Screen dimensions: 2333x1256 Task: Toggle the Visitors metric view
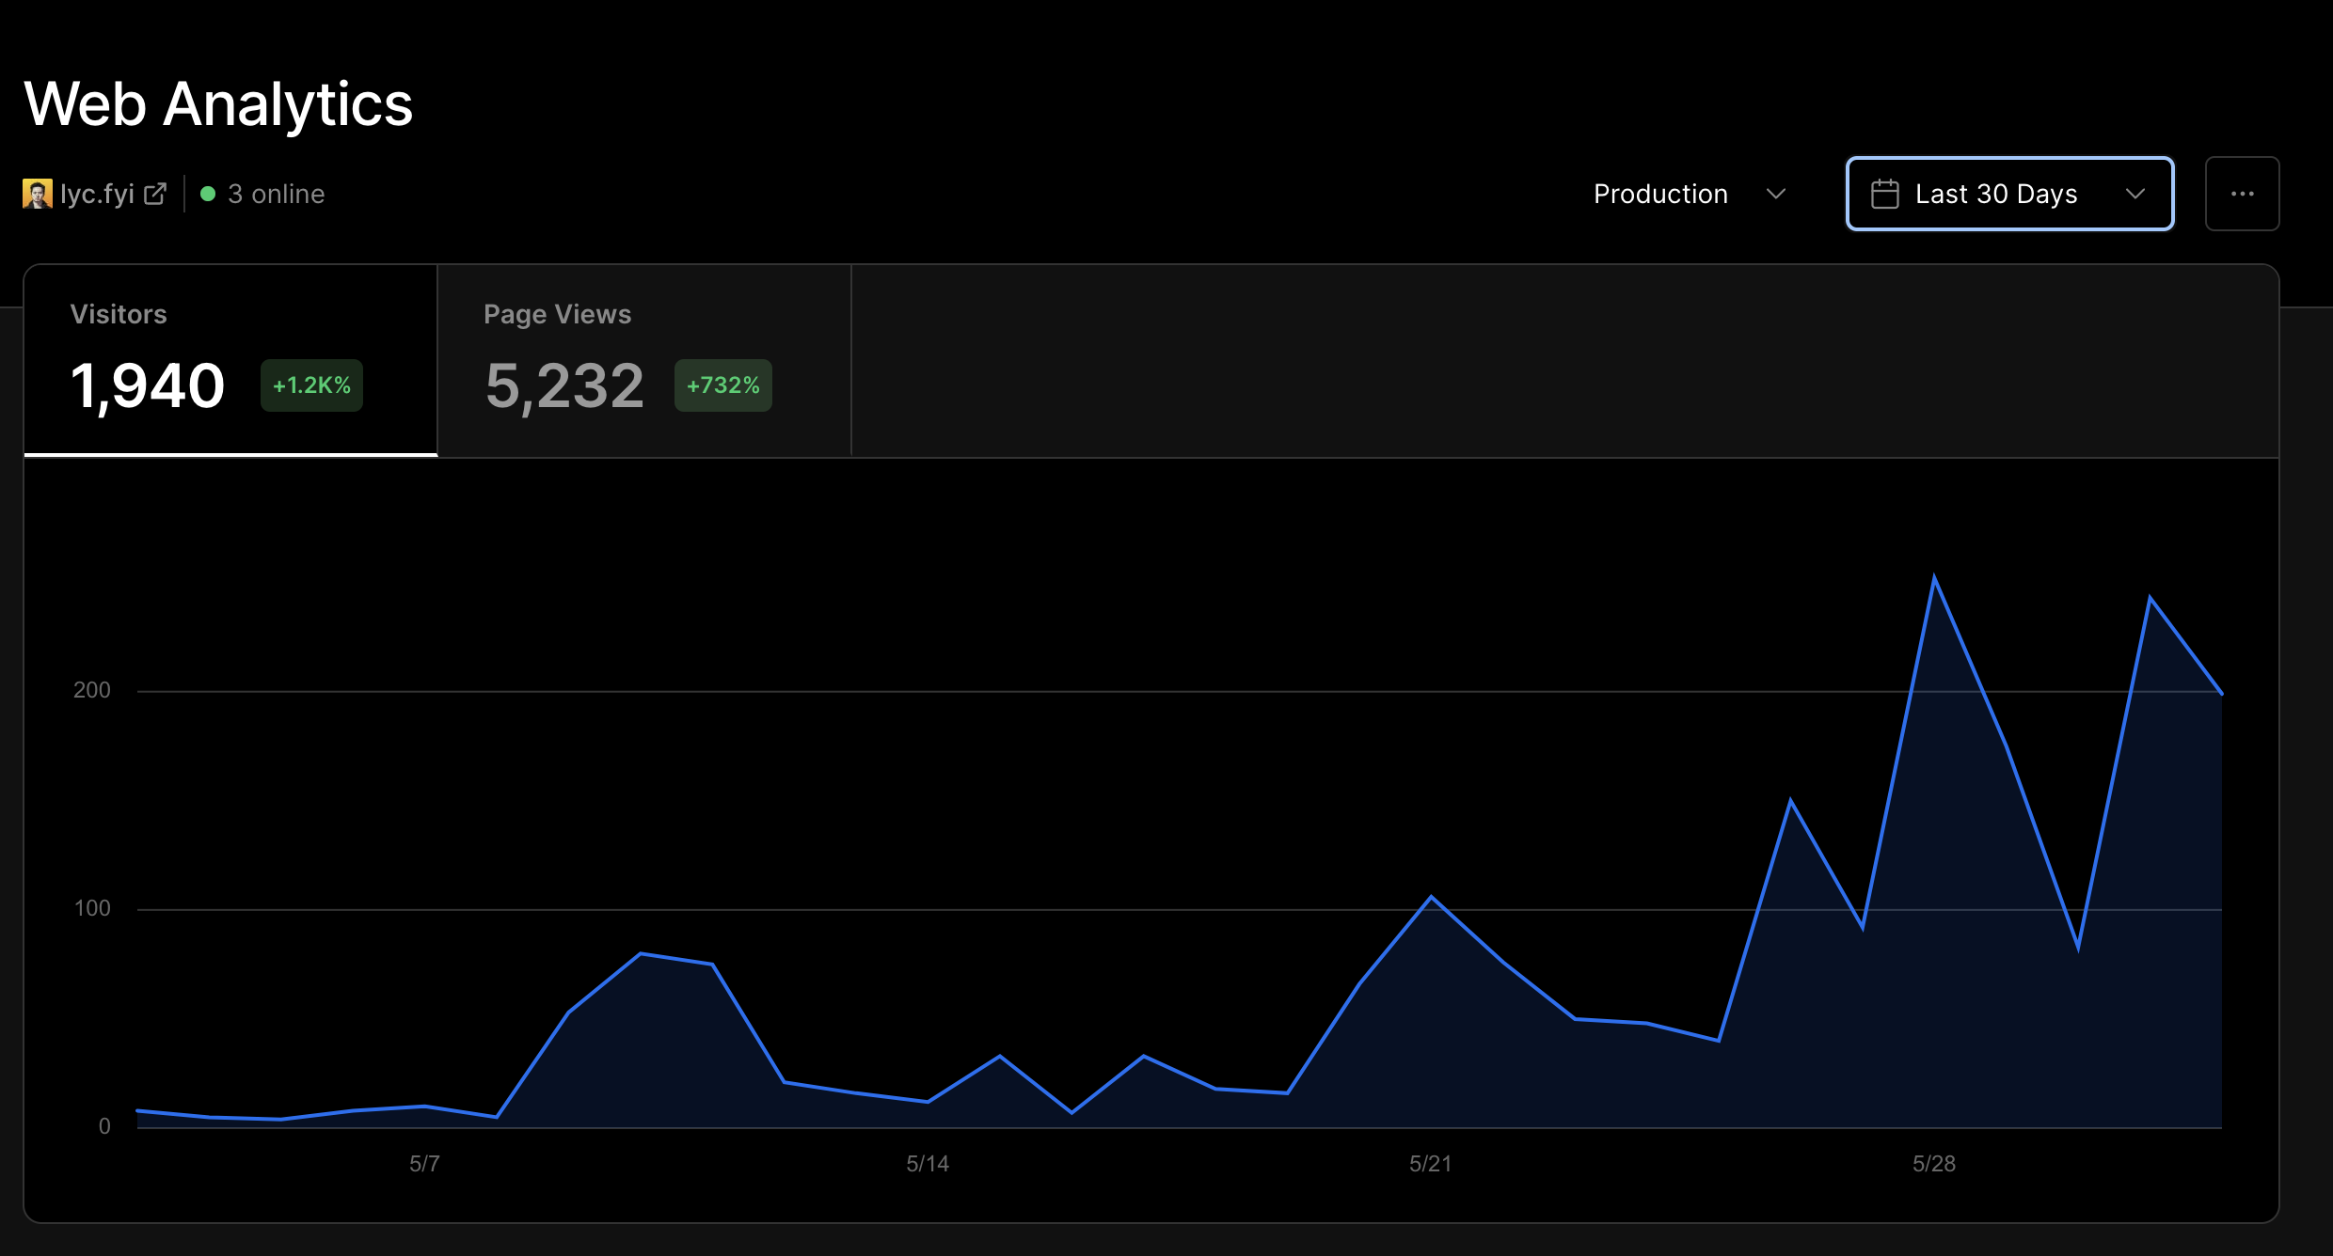(x=230, y=357)
